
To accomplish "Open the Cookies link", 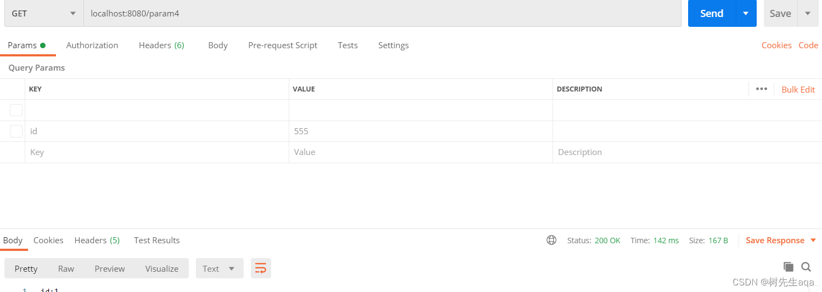I will coord(776,45).
